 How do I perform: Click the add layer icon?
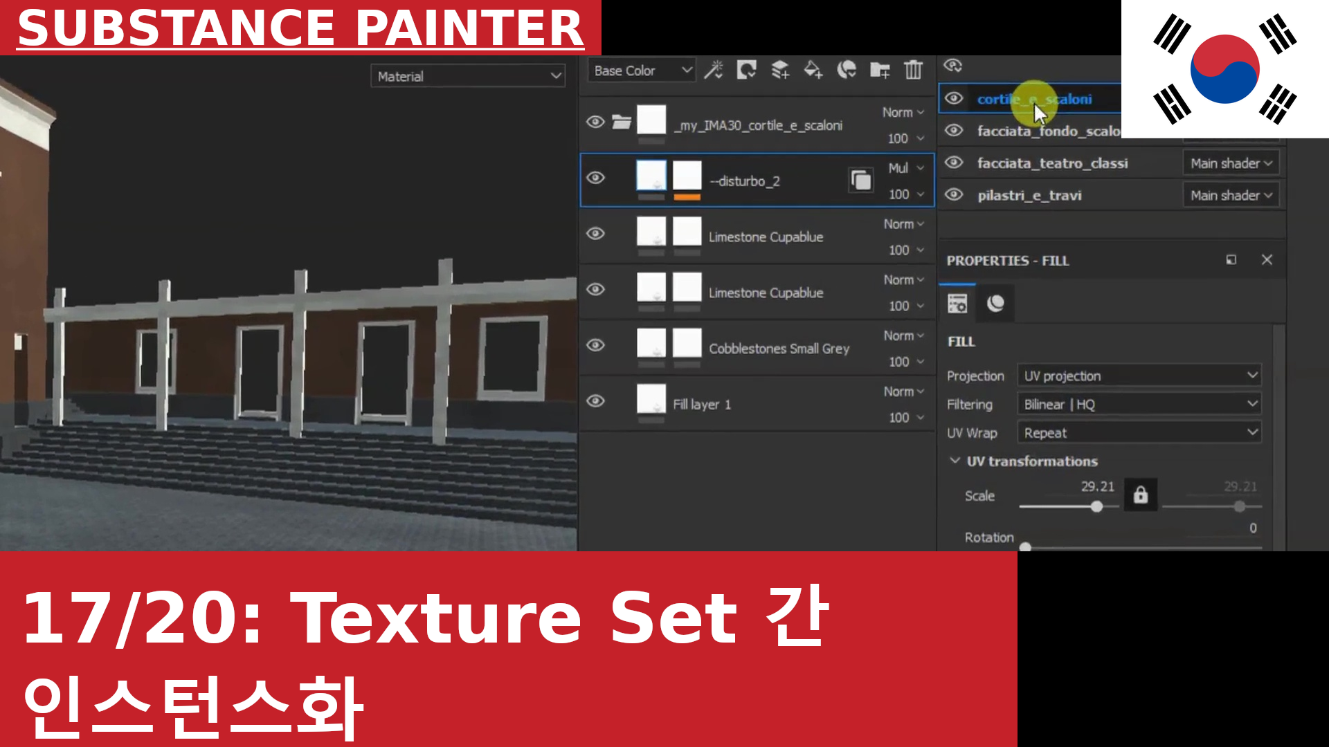pos(780,70)
